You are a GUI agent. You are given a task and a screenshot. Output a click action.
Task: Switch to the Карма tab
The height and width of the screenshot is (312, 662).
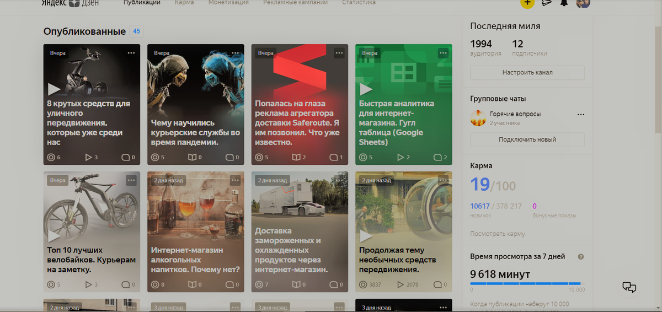[184, 3]
